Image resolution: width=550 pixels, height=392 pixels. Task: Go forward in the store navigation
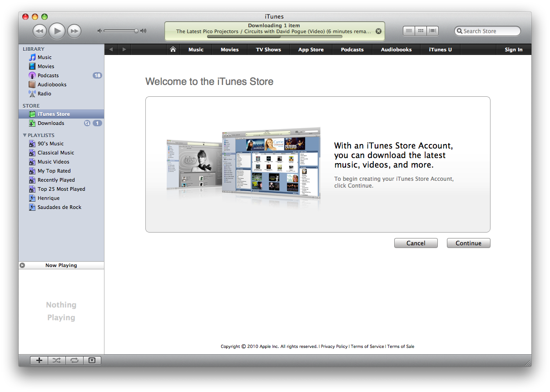pos(124,50)
